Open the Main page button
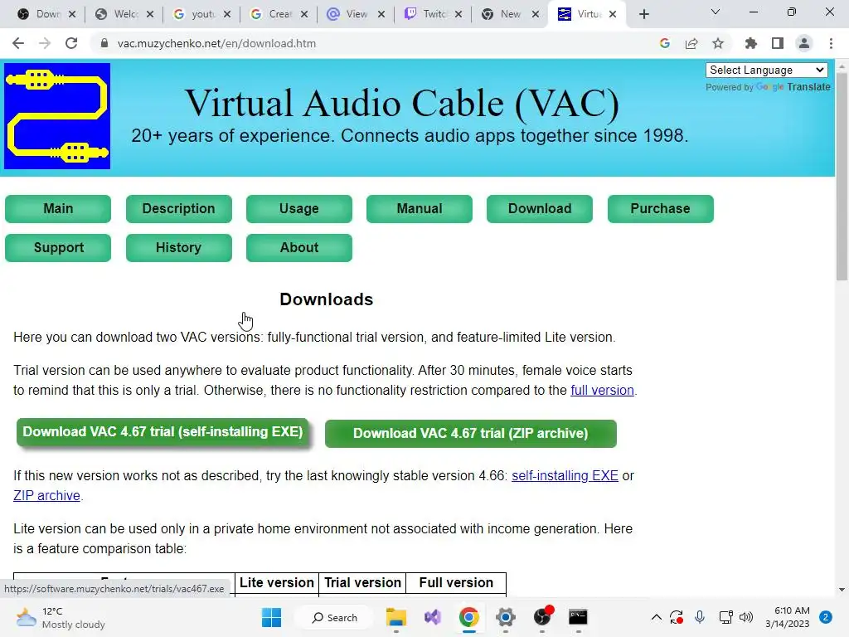Viewport: 849px width, 637px height. pos(58,209)
